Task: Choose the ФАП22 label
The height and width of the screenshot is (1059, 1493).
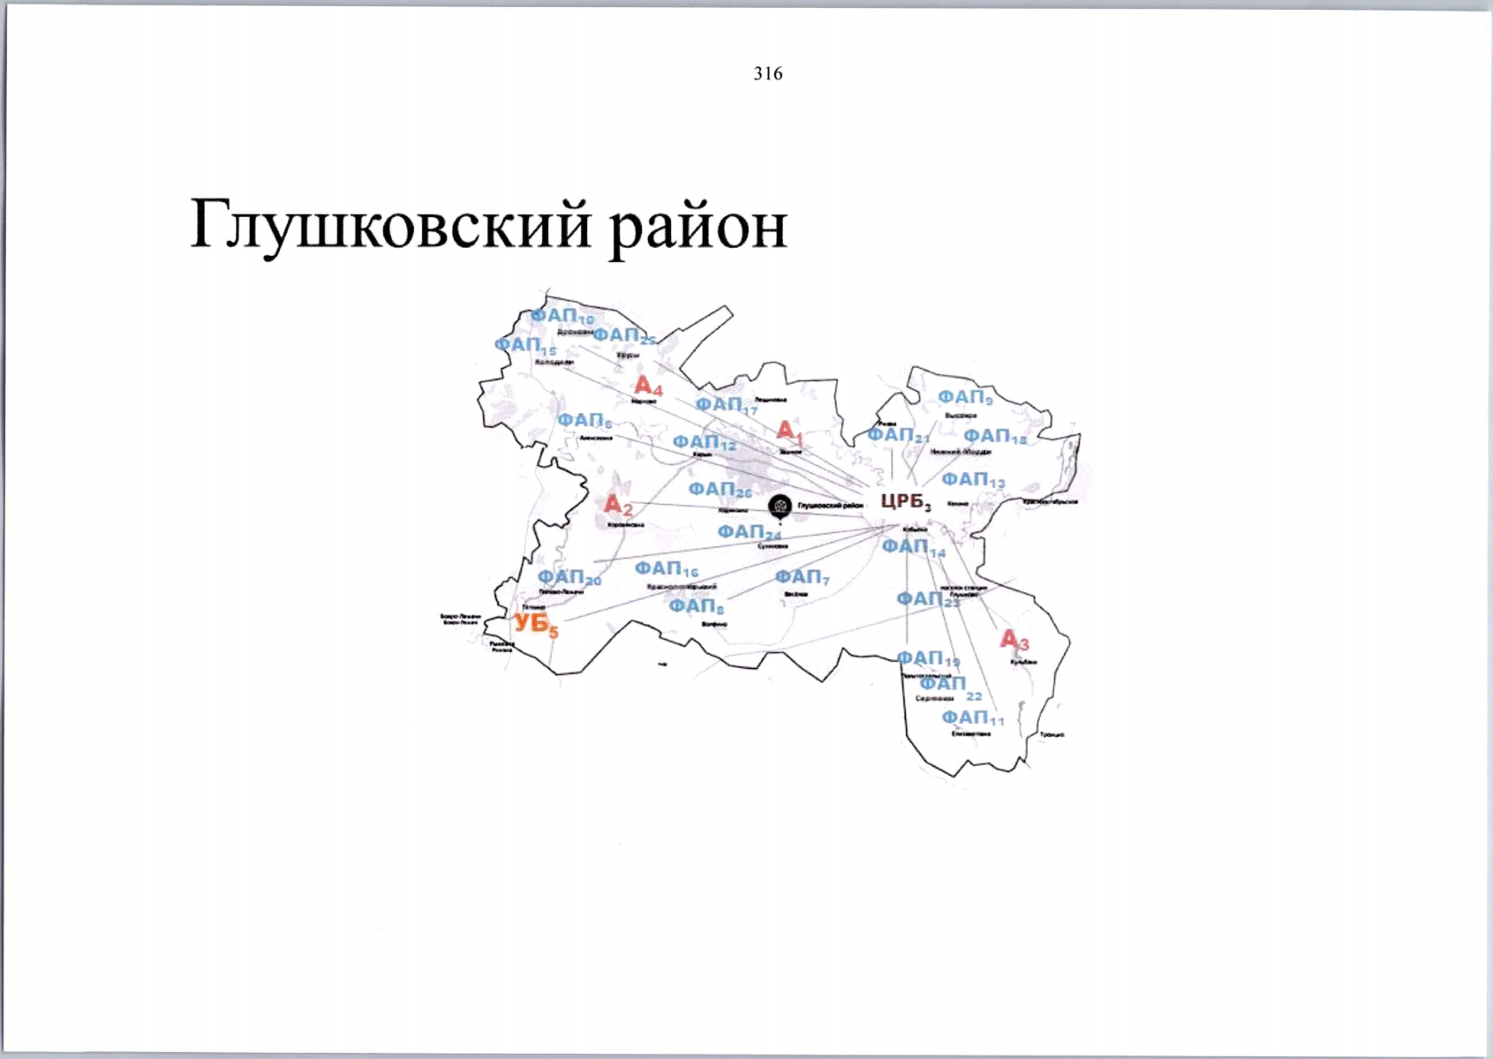Action: pyautogui.click(x=951, y=687)
